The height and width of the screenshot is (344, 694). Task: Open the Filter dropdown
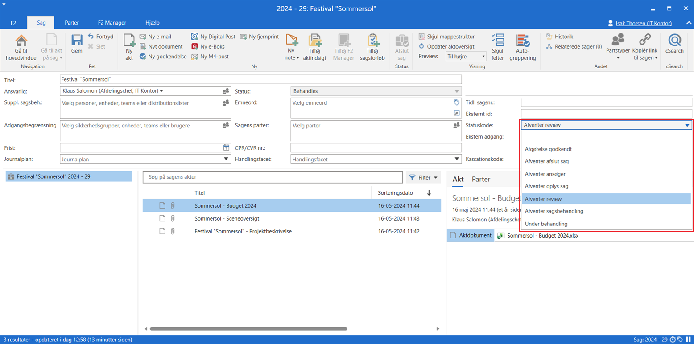(x=423, y=177)
